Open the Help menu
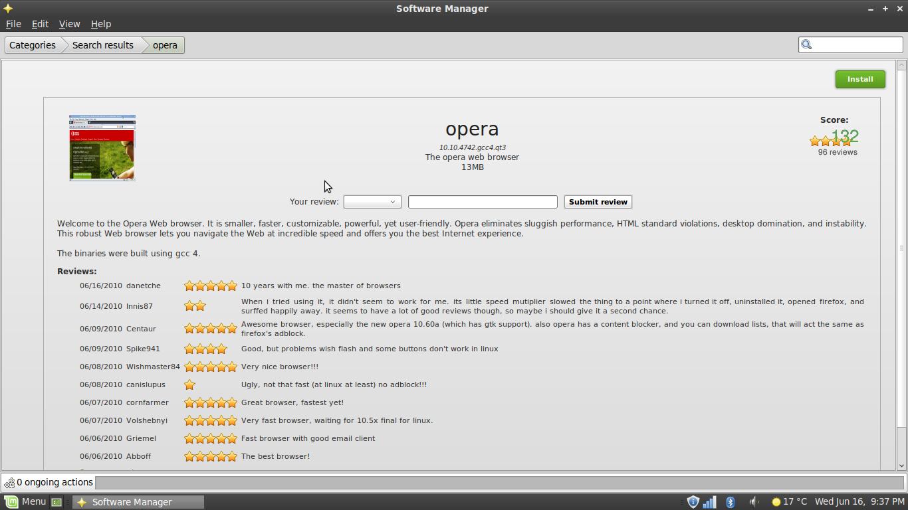 pyautogui.click(x=101, y=24)
